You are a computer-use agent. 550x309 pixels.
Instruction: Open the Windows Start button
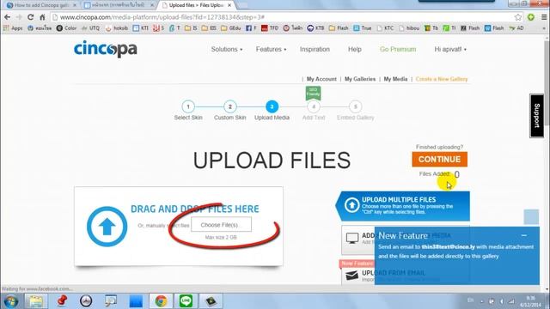(x=10, y=301)
